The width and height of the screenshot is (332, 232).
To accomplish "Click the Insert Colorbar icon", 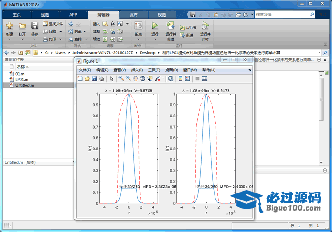I will (181, 79).
